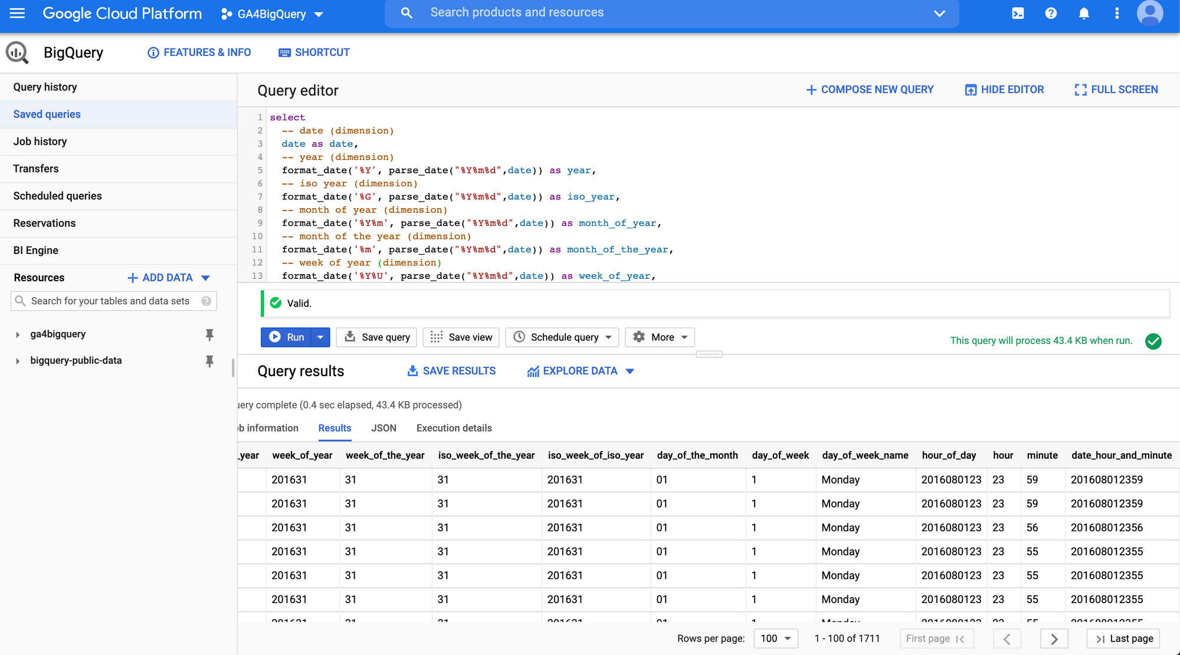Click the sidebar vertical scrollbar
1180x655 pixels.
233,368
